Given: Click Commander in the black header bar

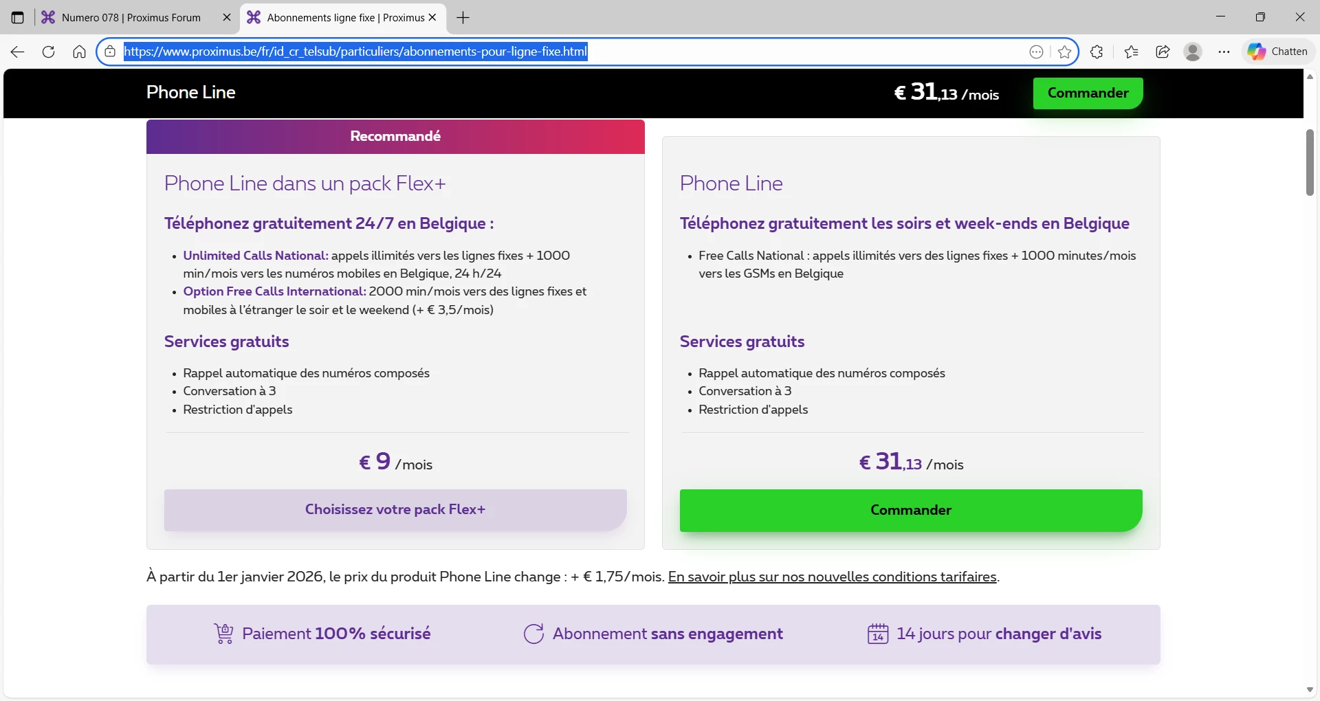Looking at the screenshot, I should (x=1088, y=93).
